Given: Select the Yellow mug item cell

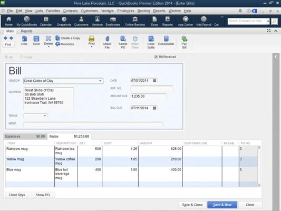Looking at the screenshot, I should (30, 161).
